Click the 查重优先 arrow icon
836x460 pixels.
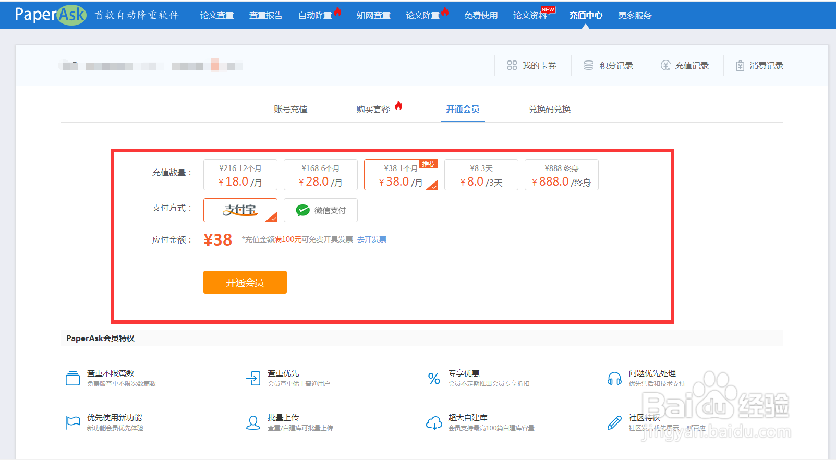253,378
